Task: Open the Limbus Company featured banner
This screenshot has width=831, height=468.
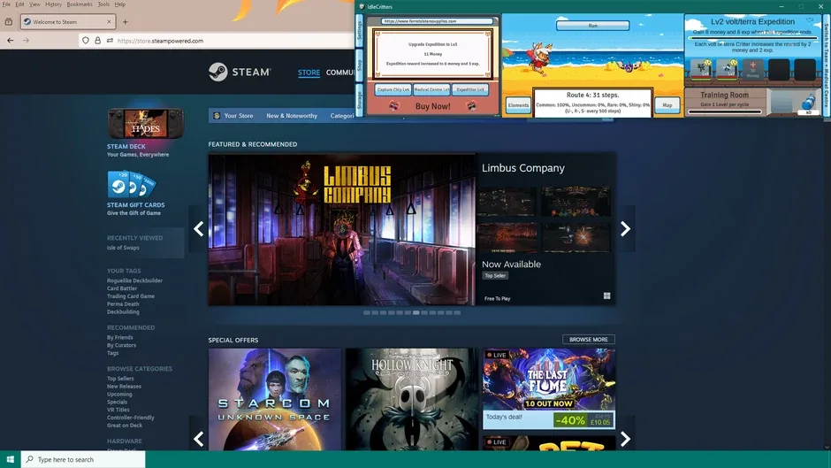Action: click(342, 229)
